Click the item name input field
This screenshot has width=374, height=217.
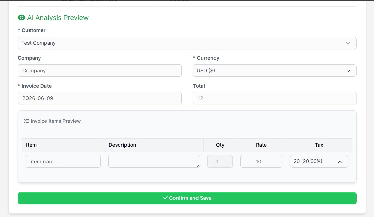point(63,161)
